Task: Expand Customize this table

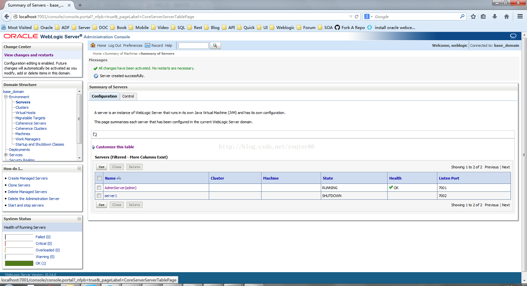Action: pos(113,147)
